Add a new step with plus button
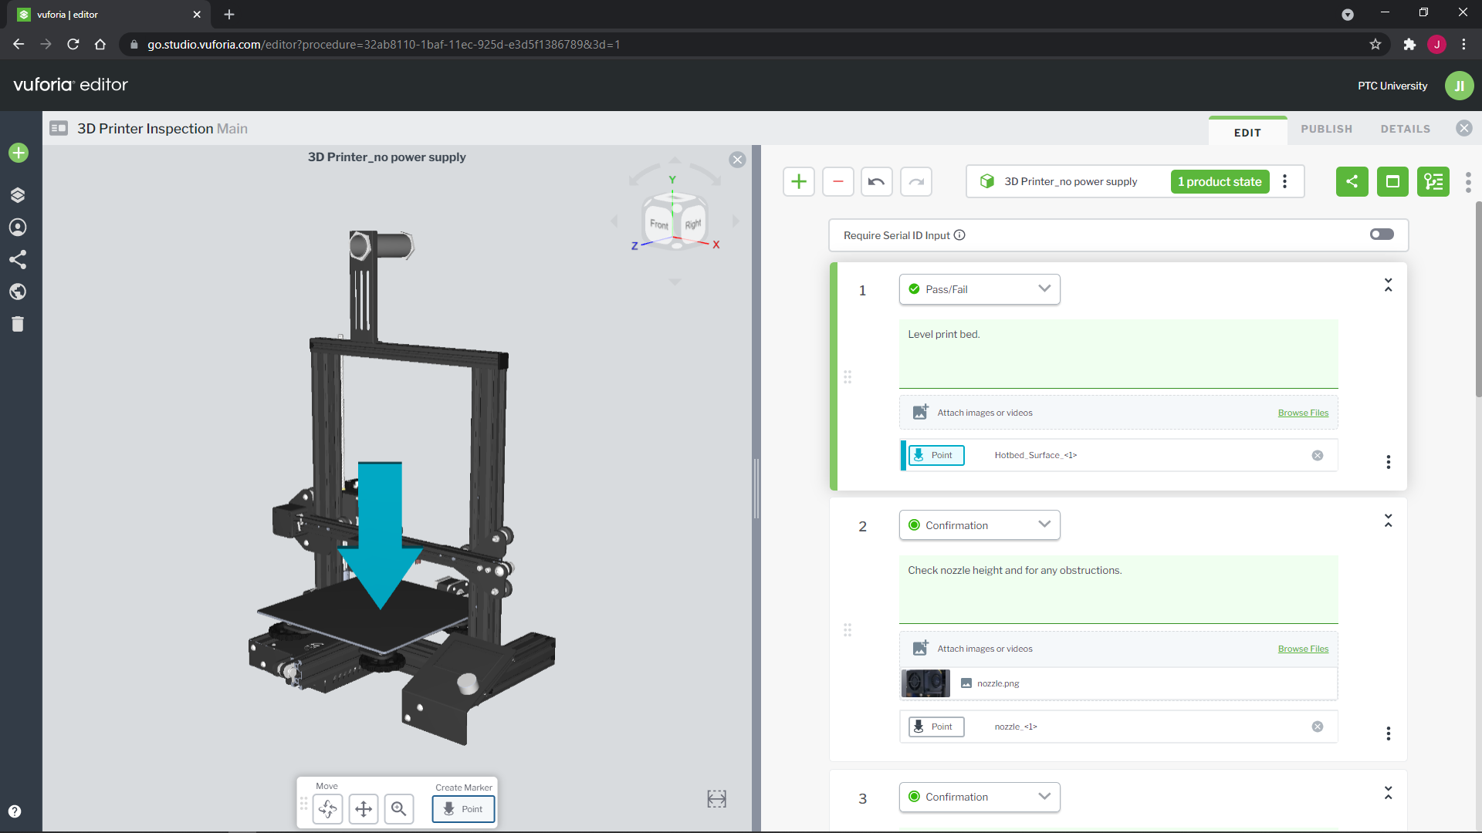1482x833 pixels. (x=799, y=182)
